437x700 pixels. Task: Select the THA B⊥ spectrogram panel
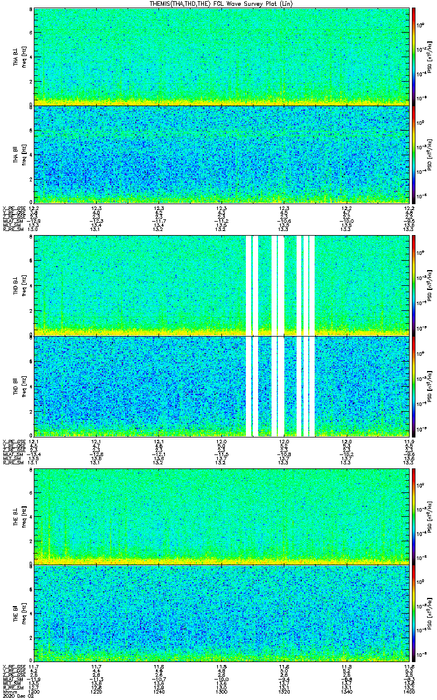[x=220, y=57]
